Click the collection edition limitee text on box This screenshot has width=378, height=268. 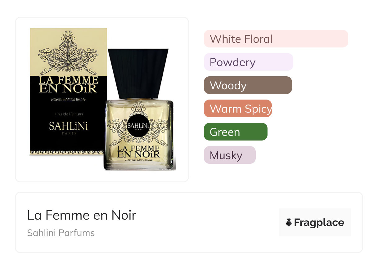click(x=68, y=100)
